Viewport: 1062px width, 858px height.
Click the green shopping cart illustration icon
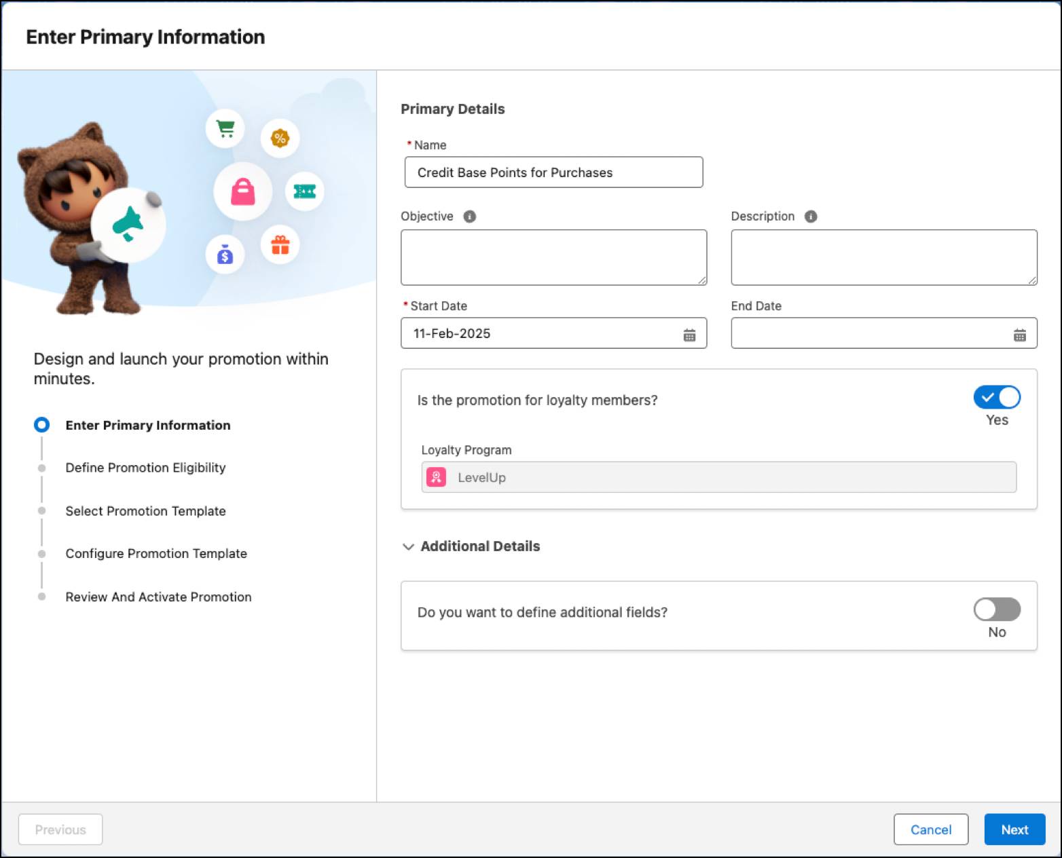point(225,128)
